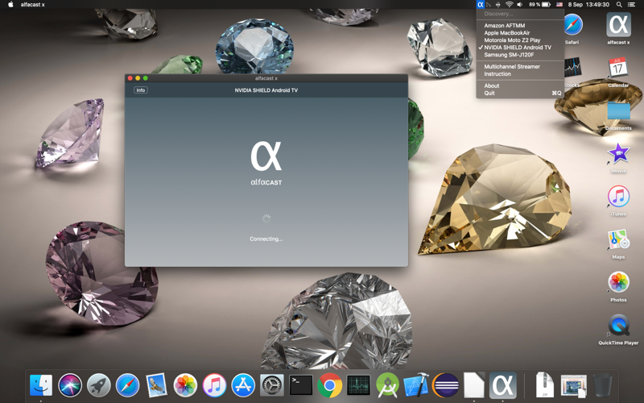Viewport: 644px width, 403px height.
Task: Open the Trash in the Dock
Action: tap(602, 385)
